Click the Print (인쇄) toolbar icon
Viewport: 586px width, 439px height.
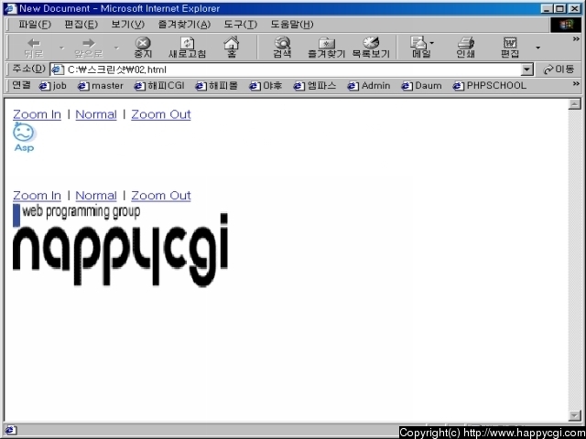[x=466, y=48]
